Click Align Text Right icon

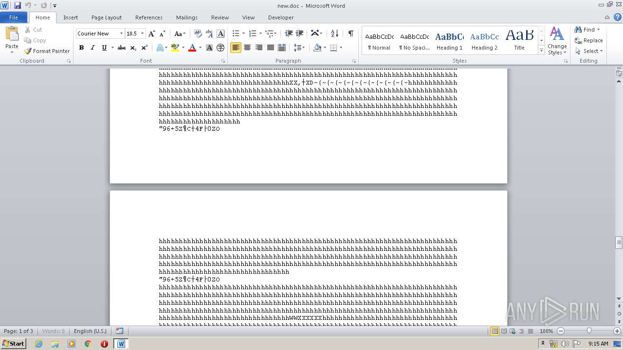tap(258, 48)
